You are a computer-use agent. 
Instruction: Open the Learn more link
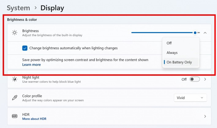point(31,65)
